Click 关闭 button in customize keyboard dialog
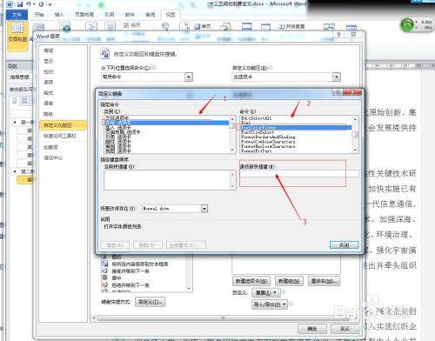 tap(345, 245)
